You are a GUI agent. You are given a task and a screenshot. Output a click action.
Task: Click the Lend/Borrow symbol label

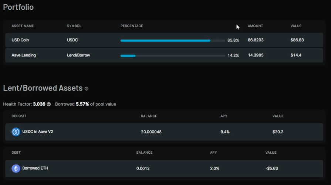tap(78, 55)
